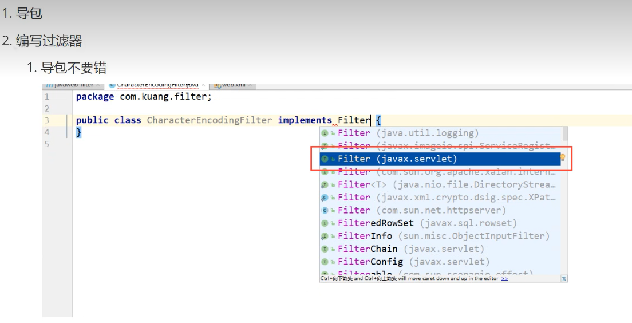Click the '1. 导包' heading text

tap(22, 13)
